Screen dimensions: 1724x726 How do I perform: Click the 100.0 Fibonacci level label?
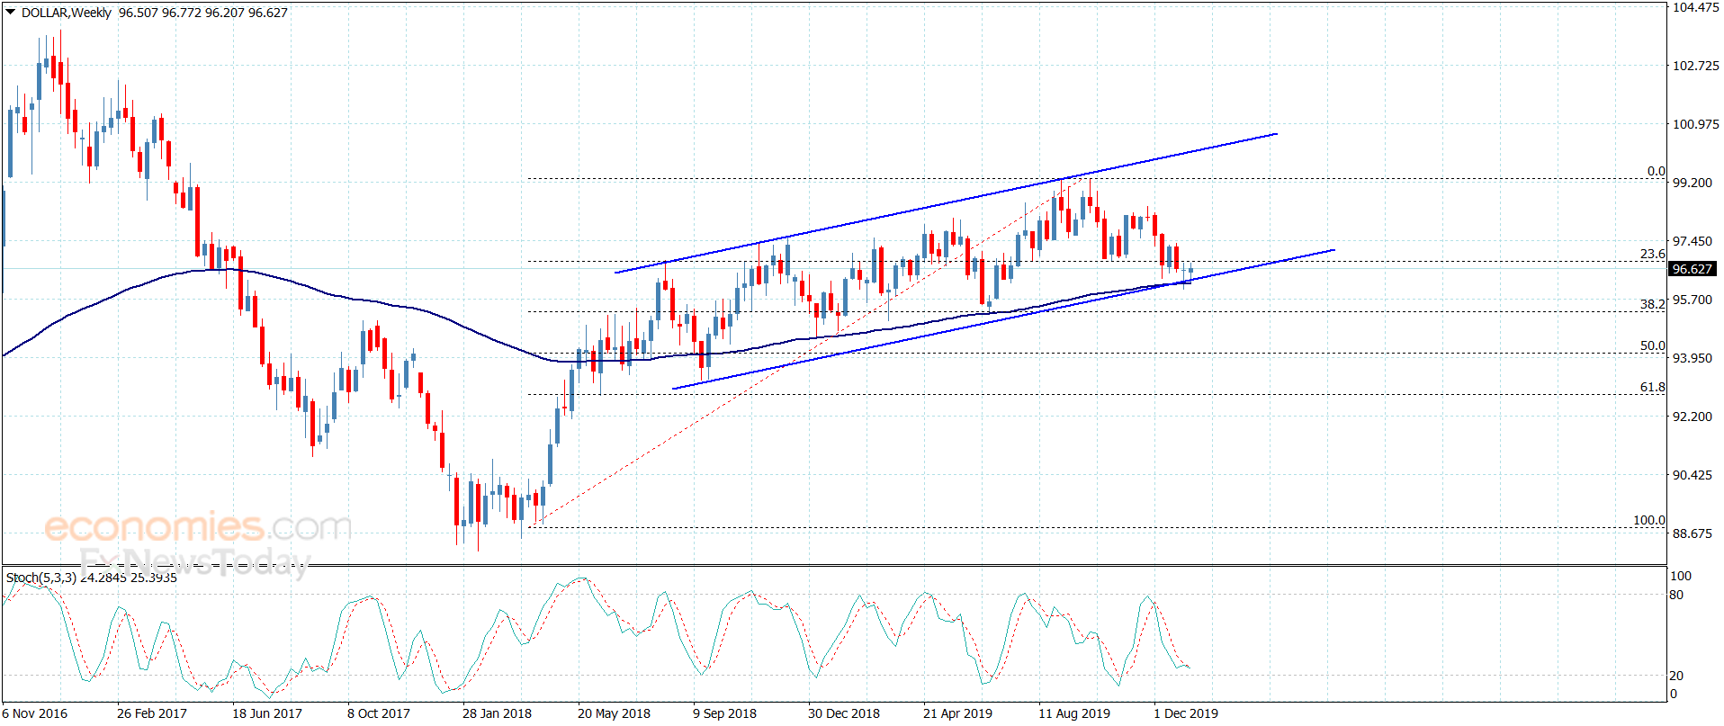1649,520
